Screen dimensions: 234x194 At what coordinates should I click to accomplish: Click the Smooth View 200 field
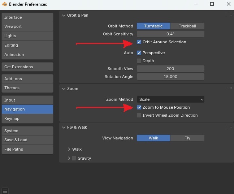(170, 69)
